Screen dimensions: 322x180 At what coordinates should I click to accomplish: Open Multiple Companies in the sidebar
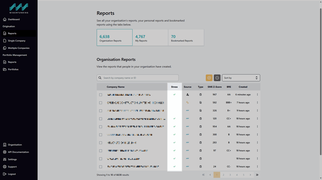tap(18, 48)
